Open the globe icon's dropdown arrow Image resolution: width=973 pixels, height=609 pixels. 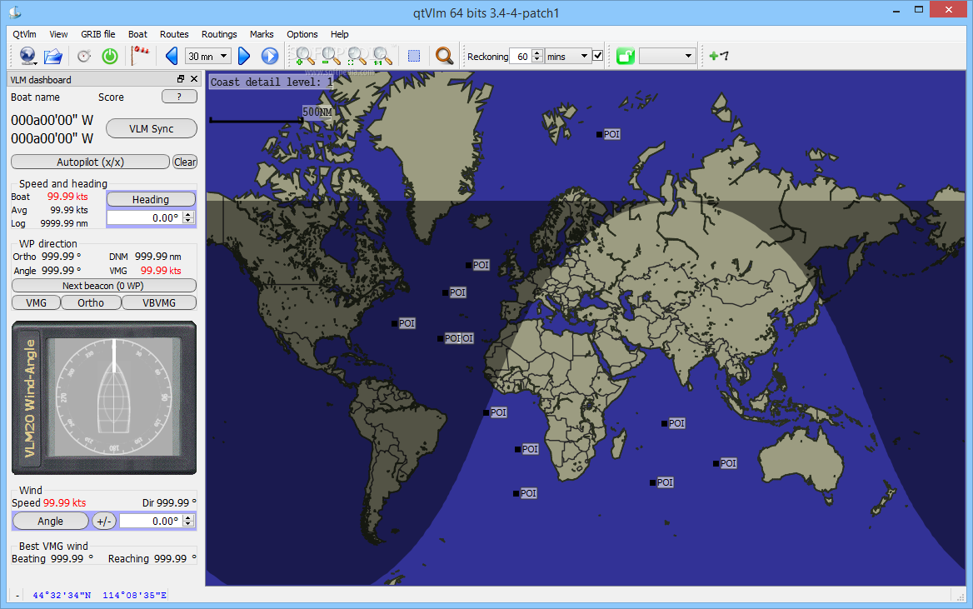click(x=36, y=62)
